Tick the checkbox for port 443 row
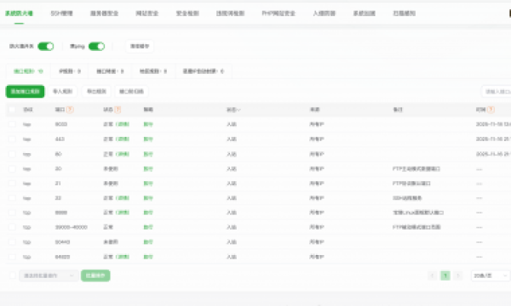The width and height of the screenshot is (511, 306). tap(12, 139)
